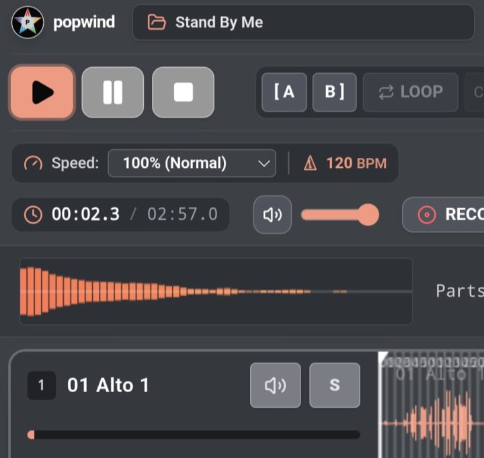
Task: Click the track number 1 badge
Action: (x=42, y=385)
